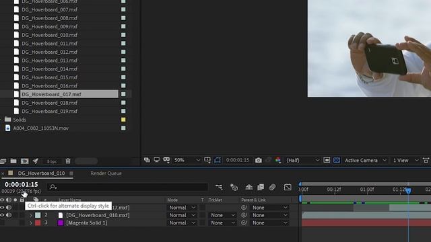Image resolution: width=431 pixels, height=242 pixels.
Task: Open timeline panel menu beside DG_Hoverboard_010 tab
Action: 71,173
